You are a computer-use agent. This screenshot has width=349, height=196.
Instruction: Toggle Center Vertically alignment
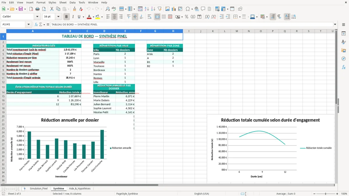pyautogui.click(x=135, y=17)
